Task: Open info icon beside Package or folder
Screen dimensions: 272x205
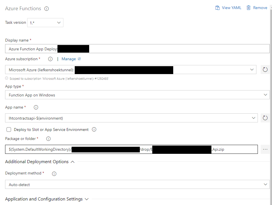Action: coord(48,139)
